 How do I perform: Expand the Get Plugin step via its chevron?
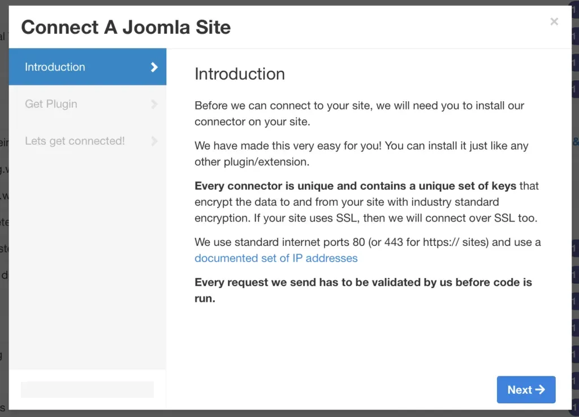pyautogui.click(x=154, y=104)
